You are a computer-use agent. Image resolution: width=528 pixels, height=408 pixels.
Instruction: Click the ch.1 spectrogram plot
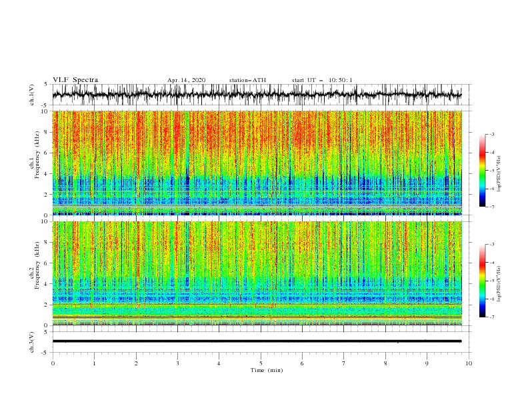point(257,163)
